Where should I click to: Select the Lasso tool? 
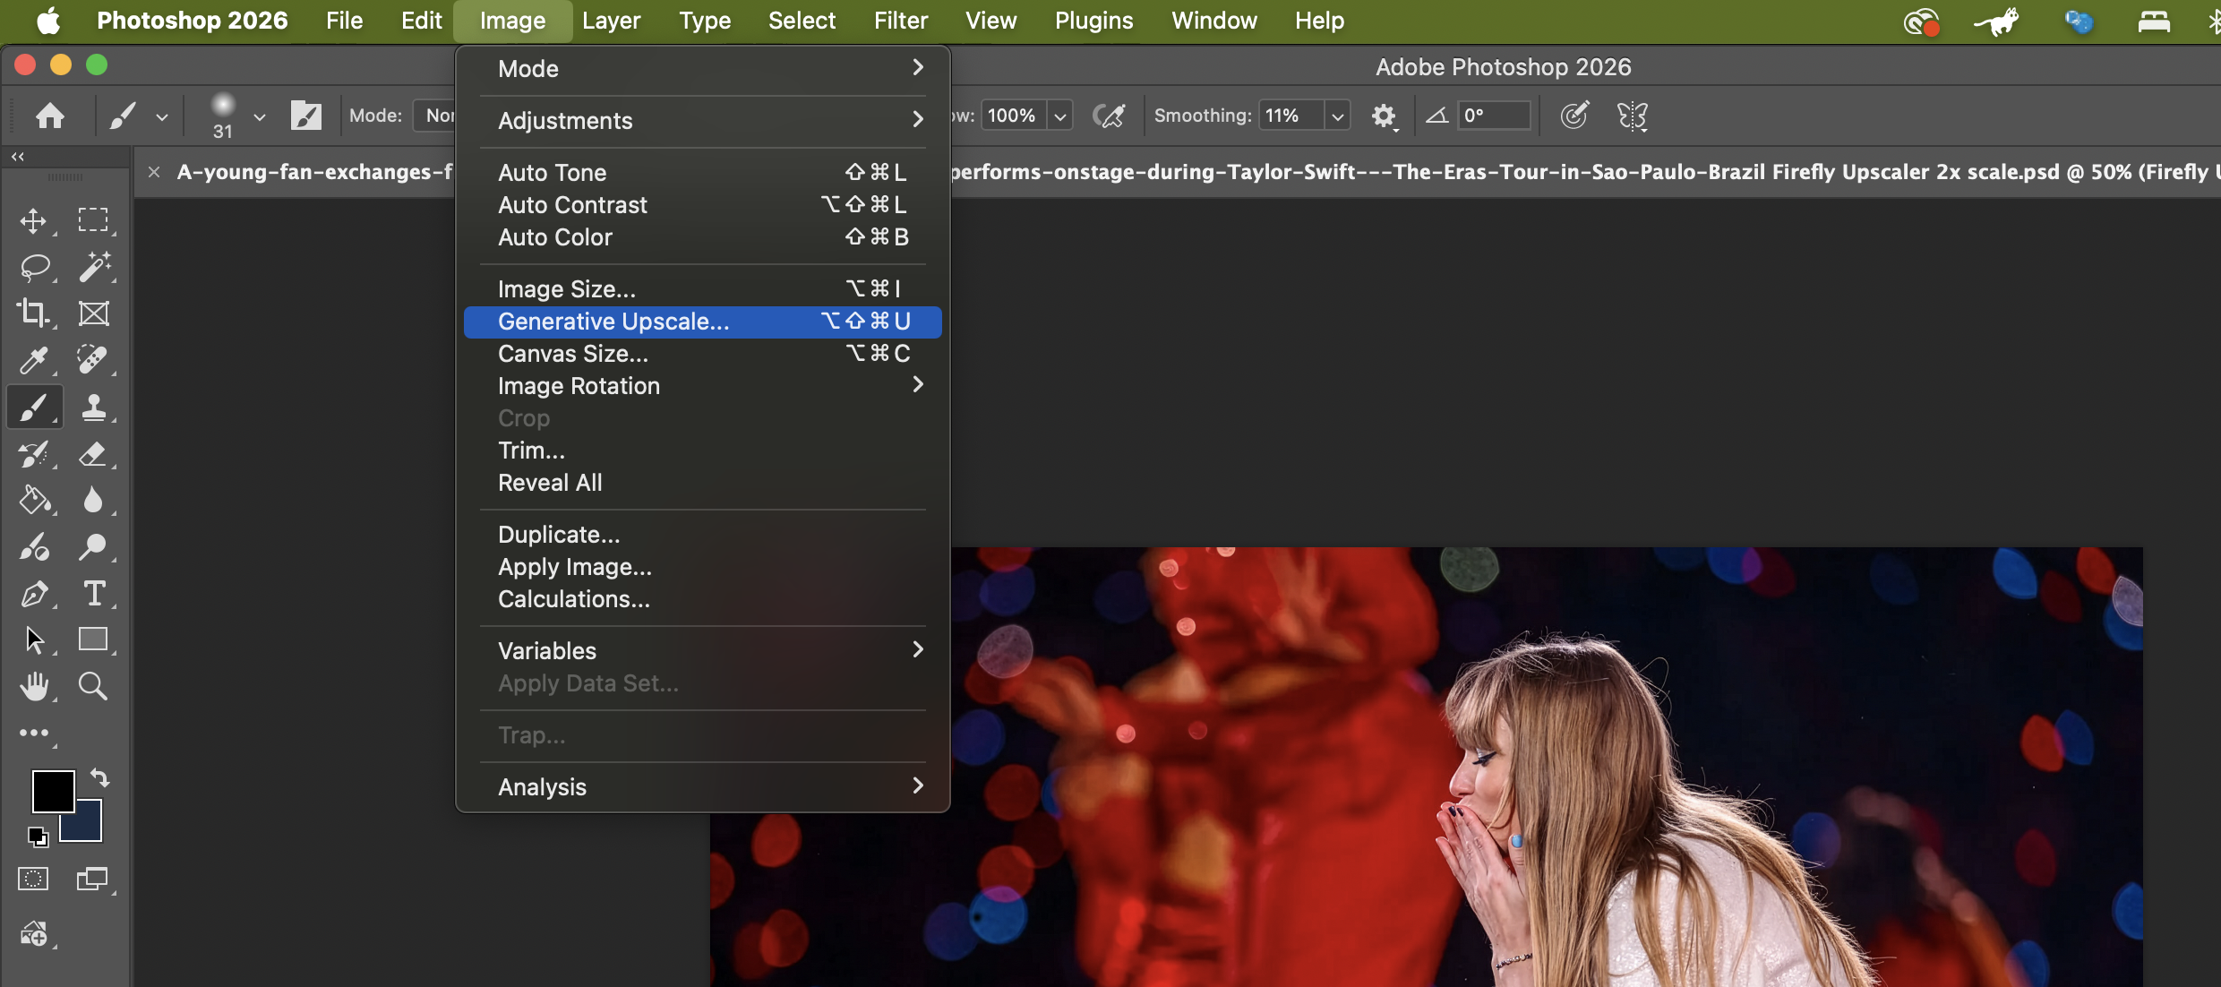pos(34,267)
